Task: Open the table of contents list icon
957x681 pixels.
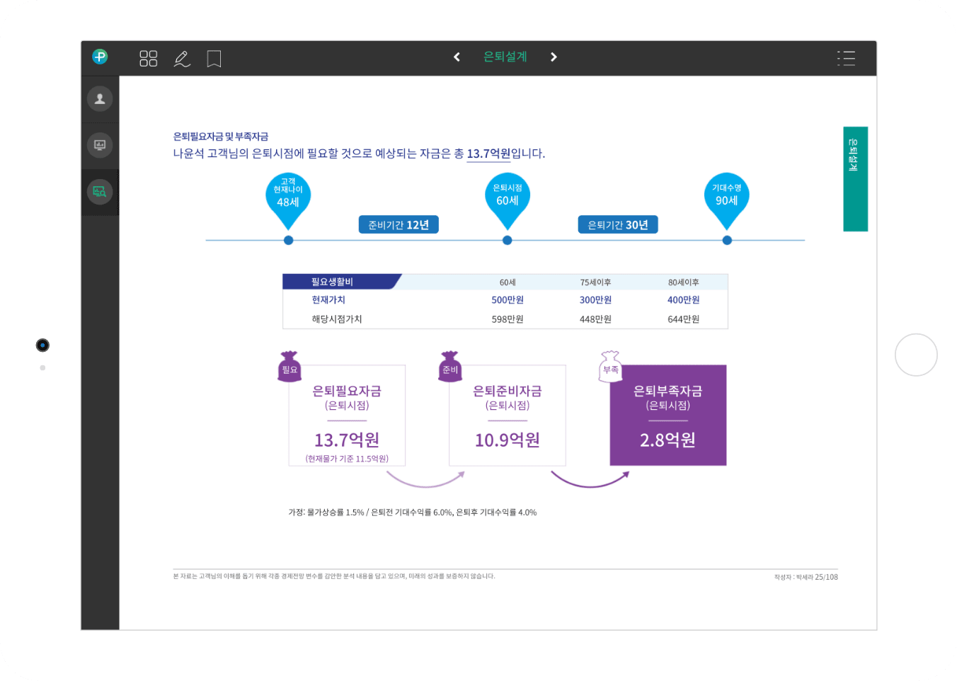Action: pyautogui.click(x=846, y=58)
